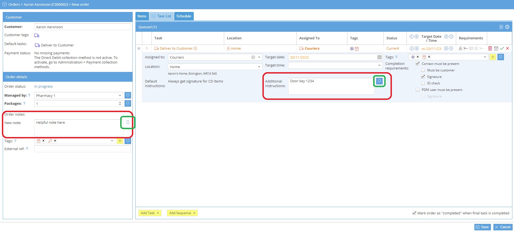
Task: Click yellow plus button beside task Tags
Action: [x=493, y=57]
